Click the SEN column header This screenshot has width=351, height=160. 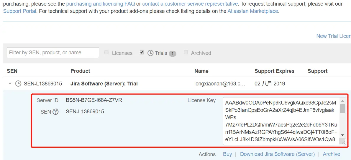(x=12, y=71)
